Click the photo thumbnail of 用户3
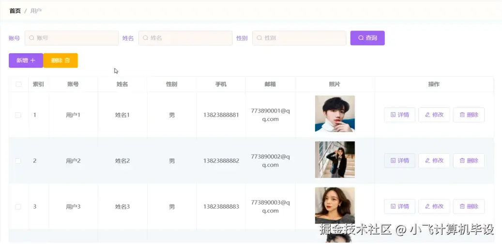This screenshot has height=244, width=502. coord(335,205)
